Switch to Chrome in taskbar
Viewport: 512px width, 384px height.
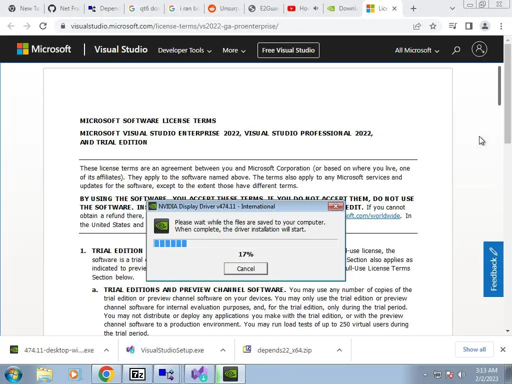pyautogui.click(x=106, y=374)
